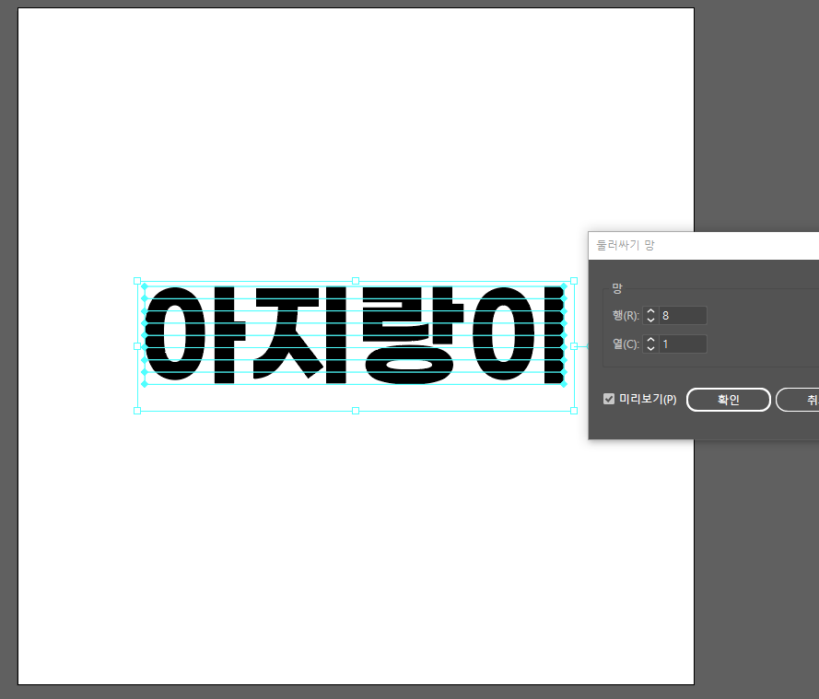Click the 열(C) label
Screen dimensions: 819x699
[626, 344]
